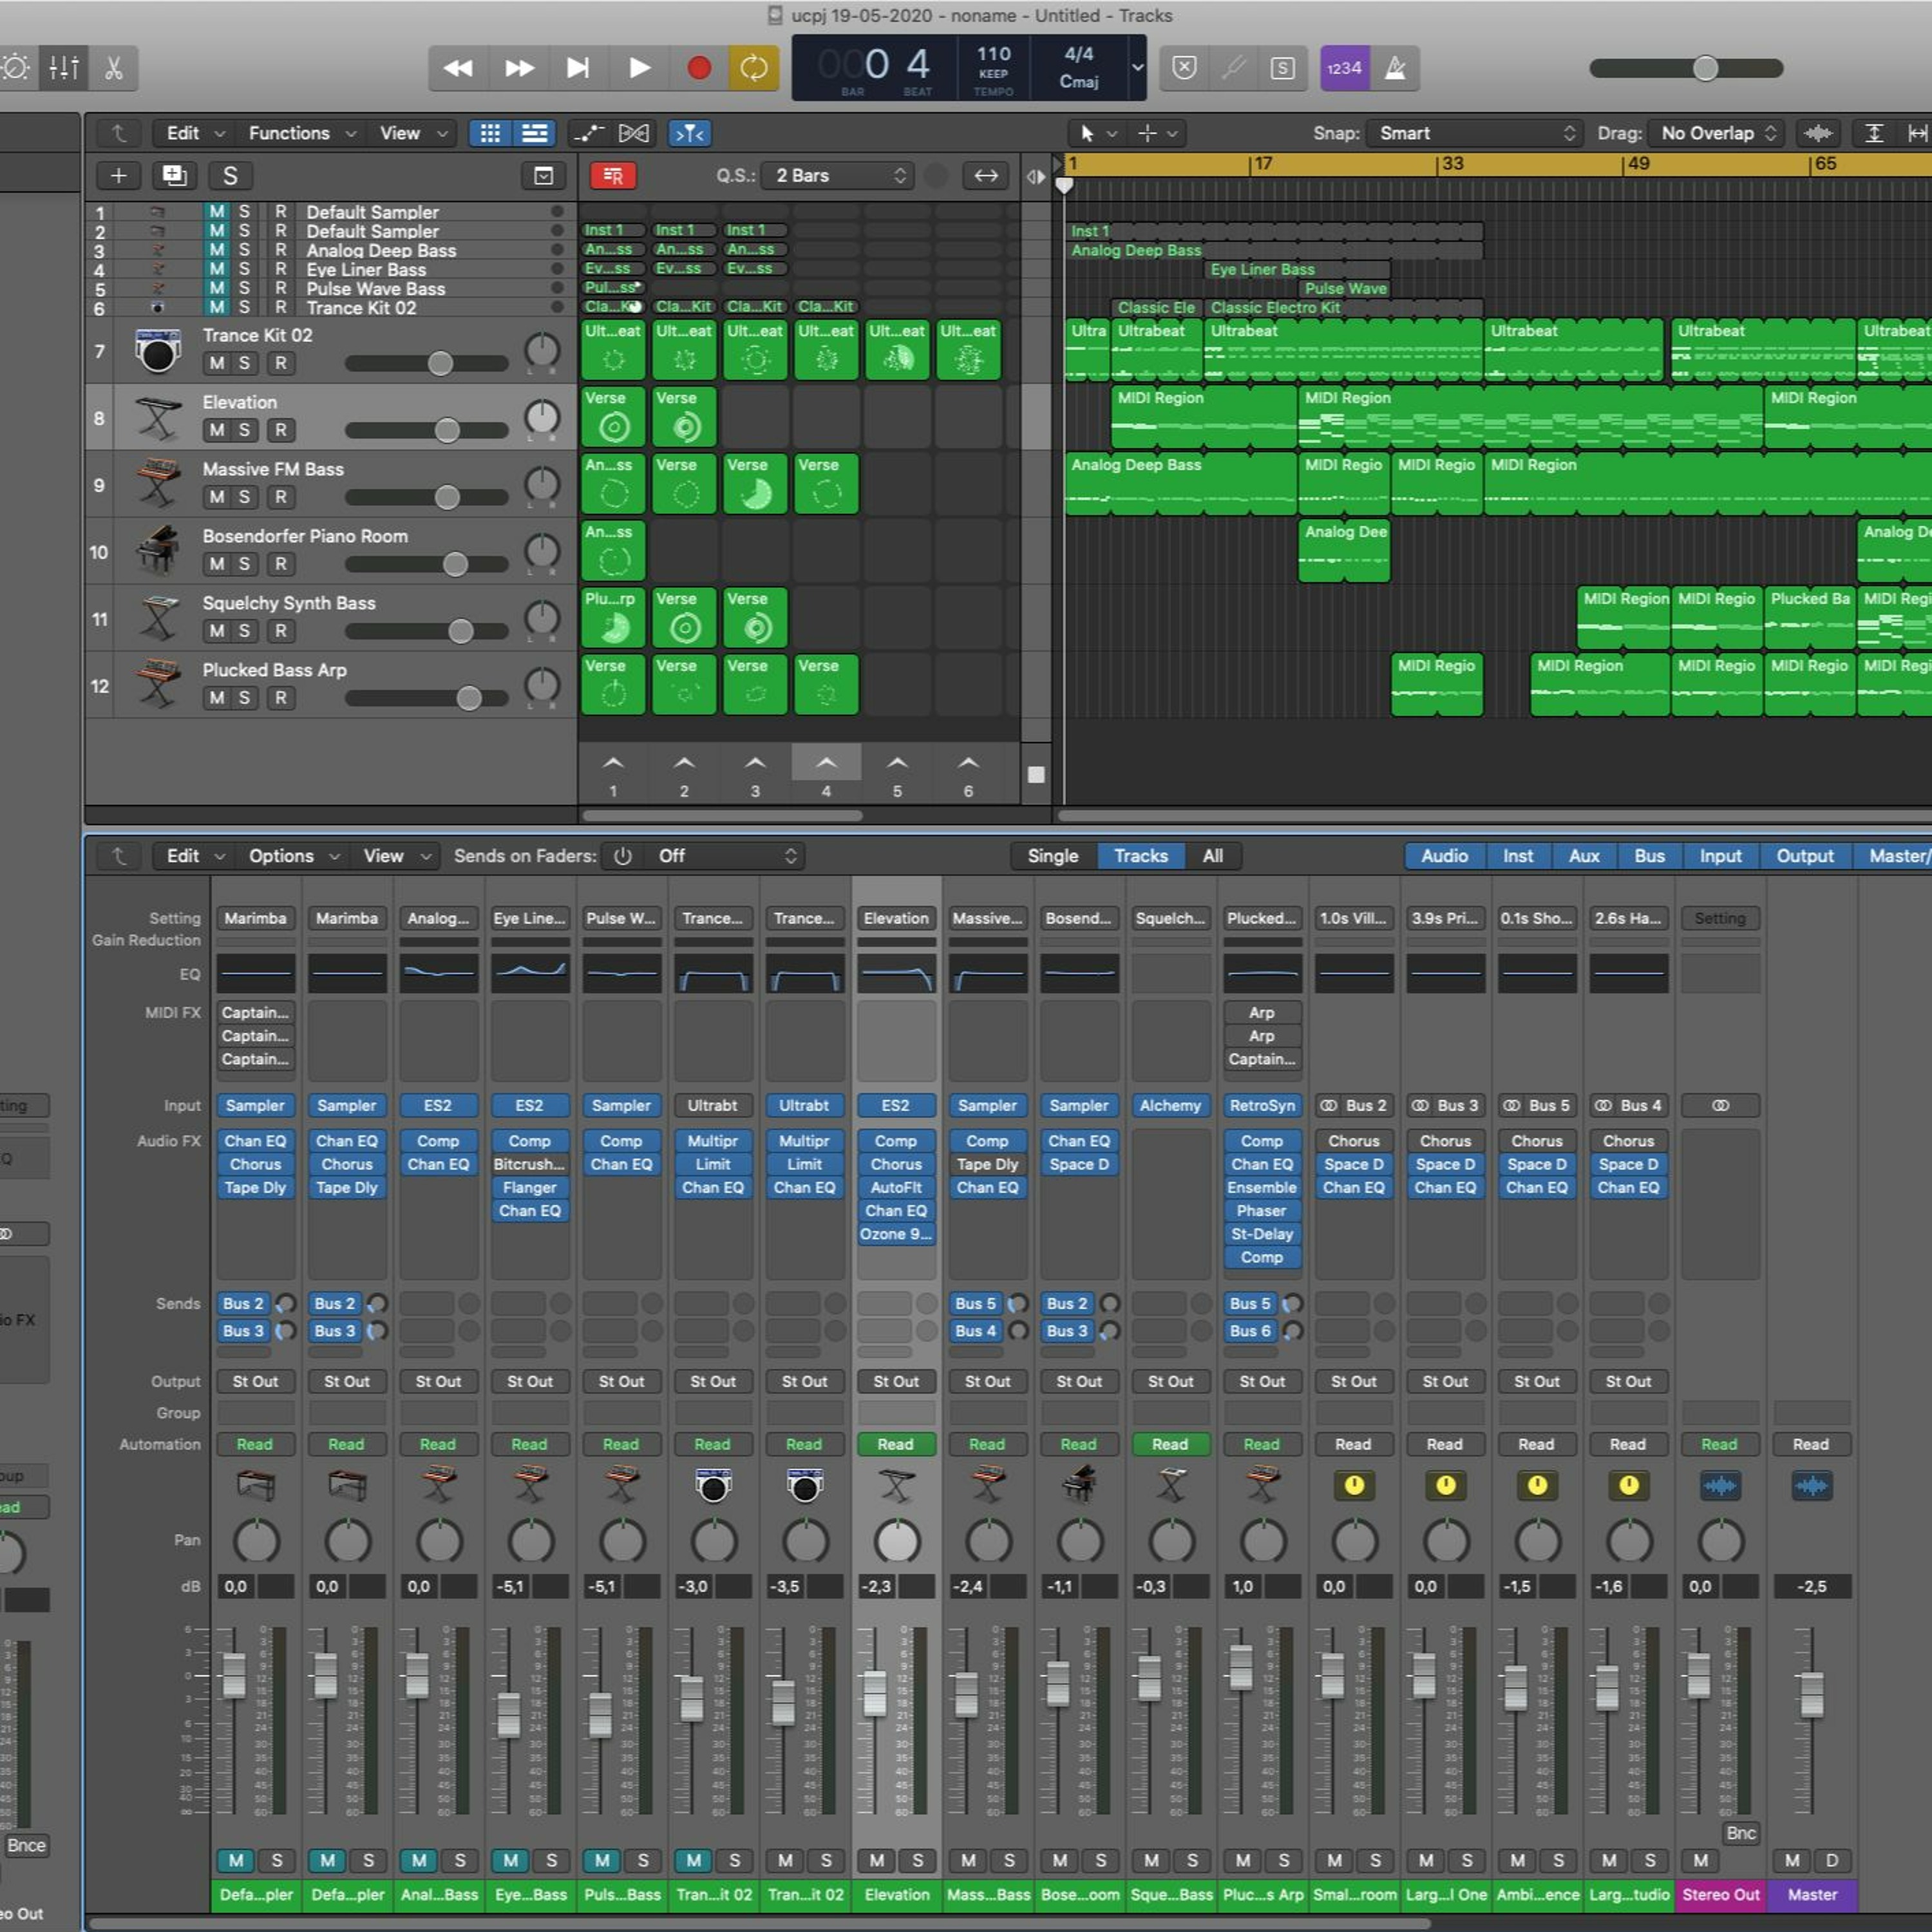The height and width of the screenshot is (1932, 1932).
Task: Click the add track plus button
Action: click(x=118, y=176)
